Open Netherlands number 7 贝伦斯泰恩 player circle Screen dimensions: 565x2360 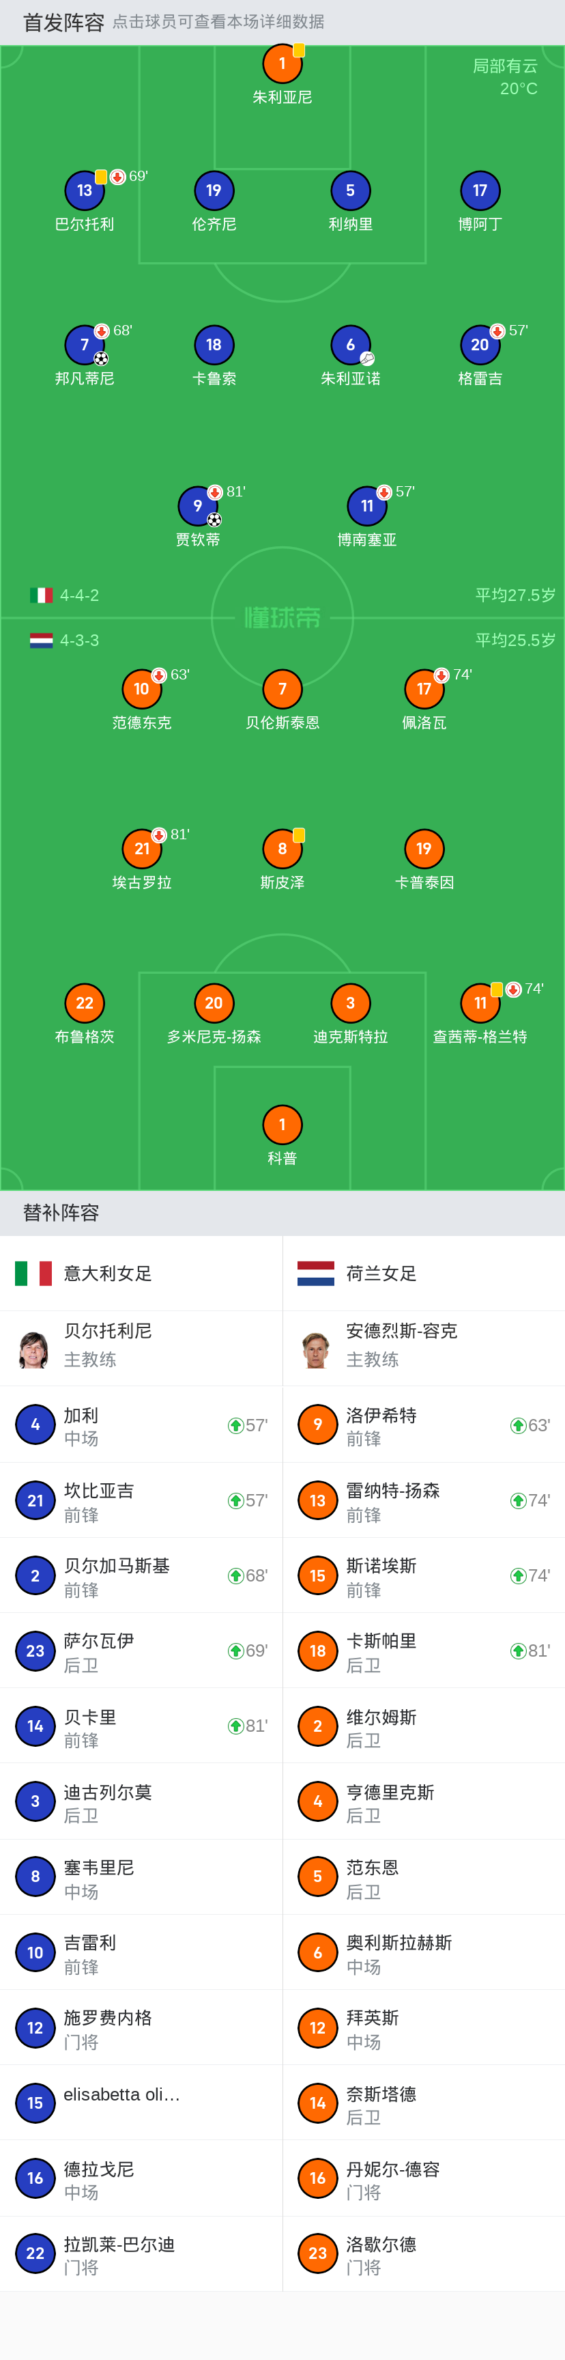[282, 689]
